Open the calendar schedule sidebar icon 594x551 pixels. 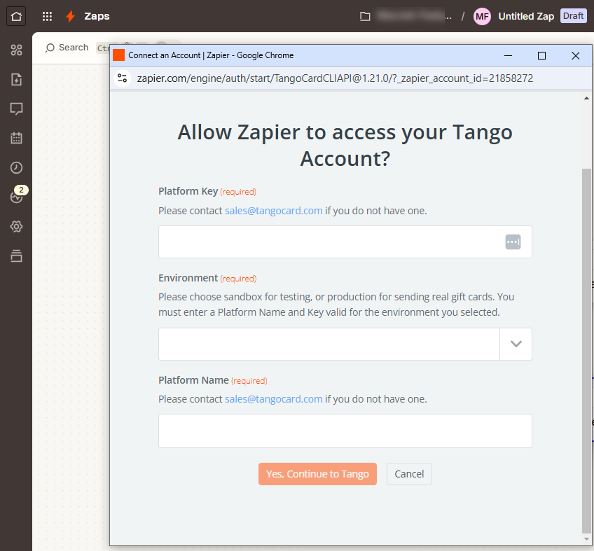point(16,138)
